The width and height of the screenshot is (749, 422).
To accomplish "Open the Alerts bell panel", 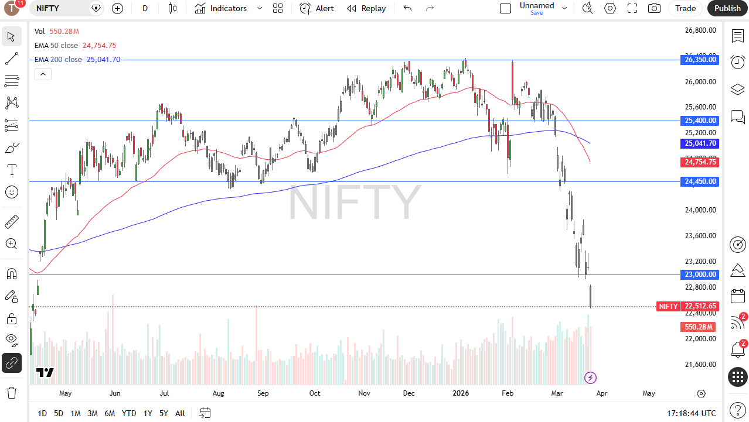I will coord(737,349).
